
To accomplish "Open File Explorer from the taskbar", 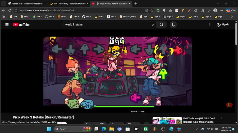I will pos(112,129).
